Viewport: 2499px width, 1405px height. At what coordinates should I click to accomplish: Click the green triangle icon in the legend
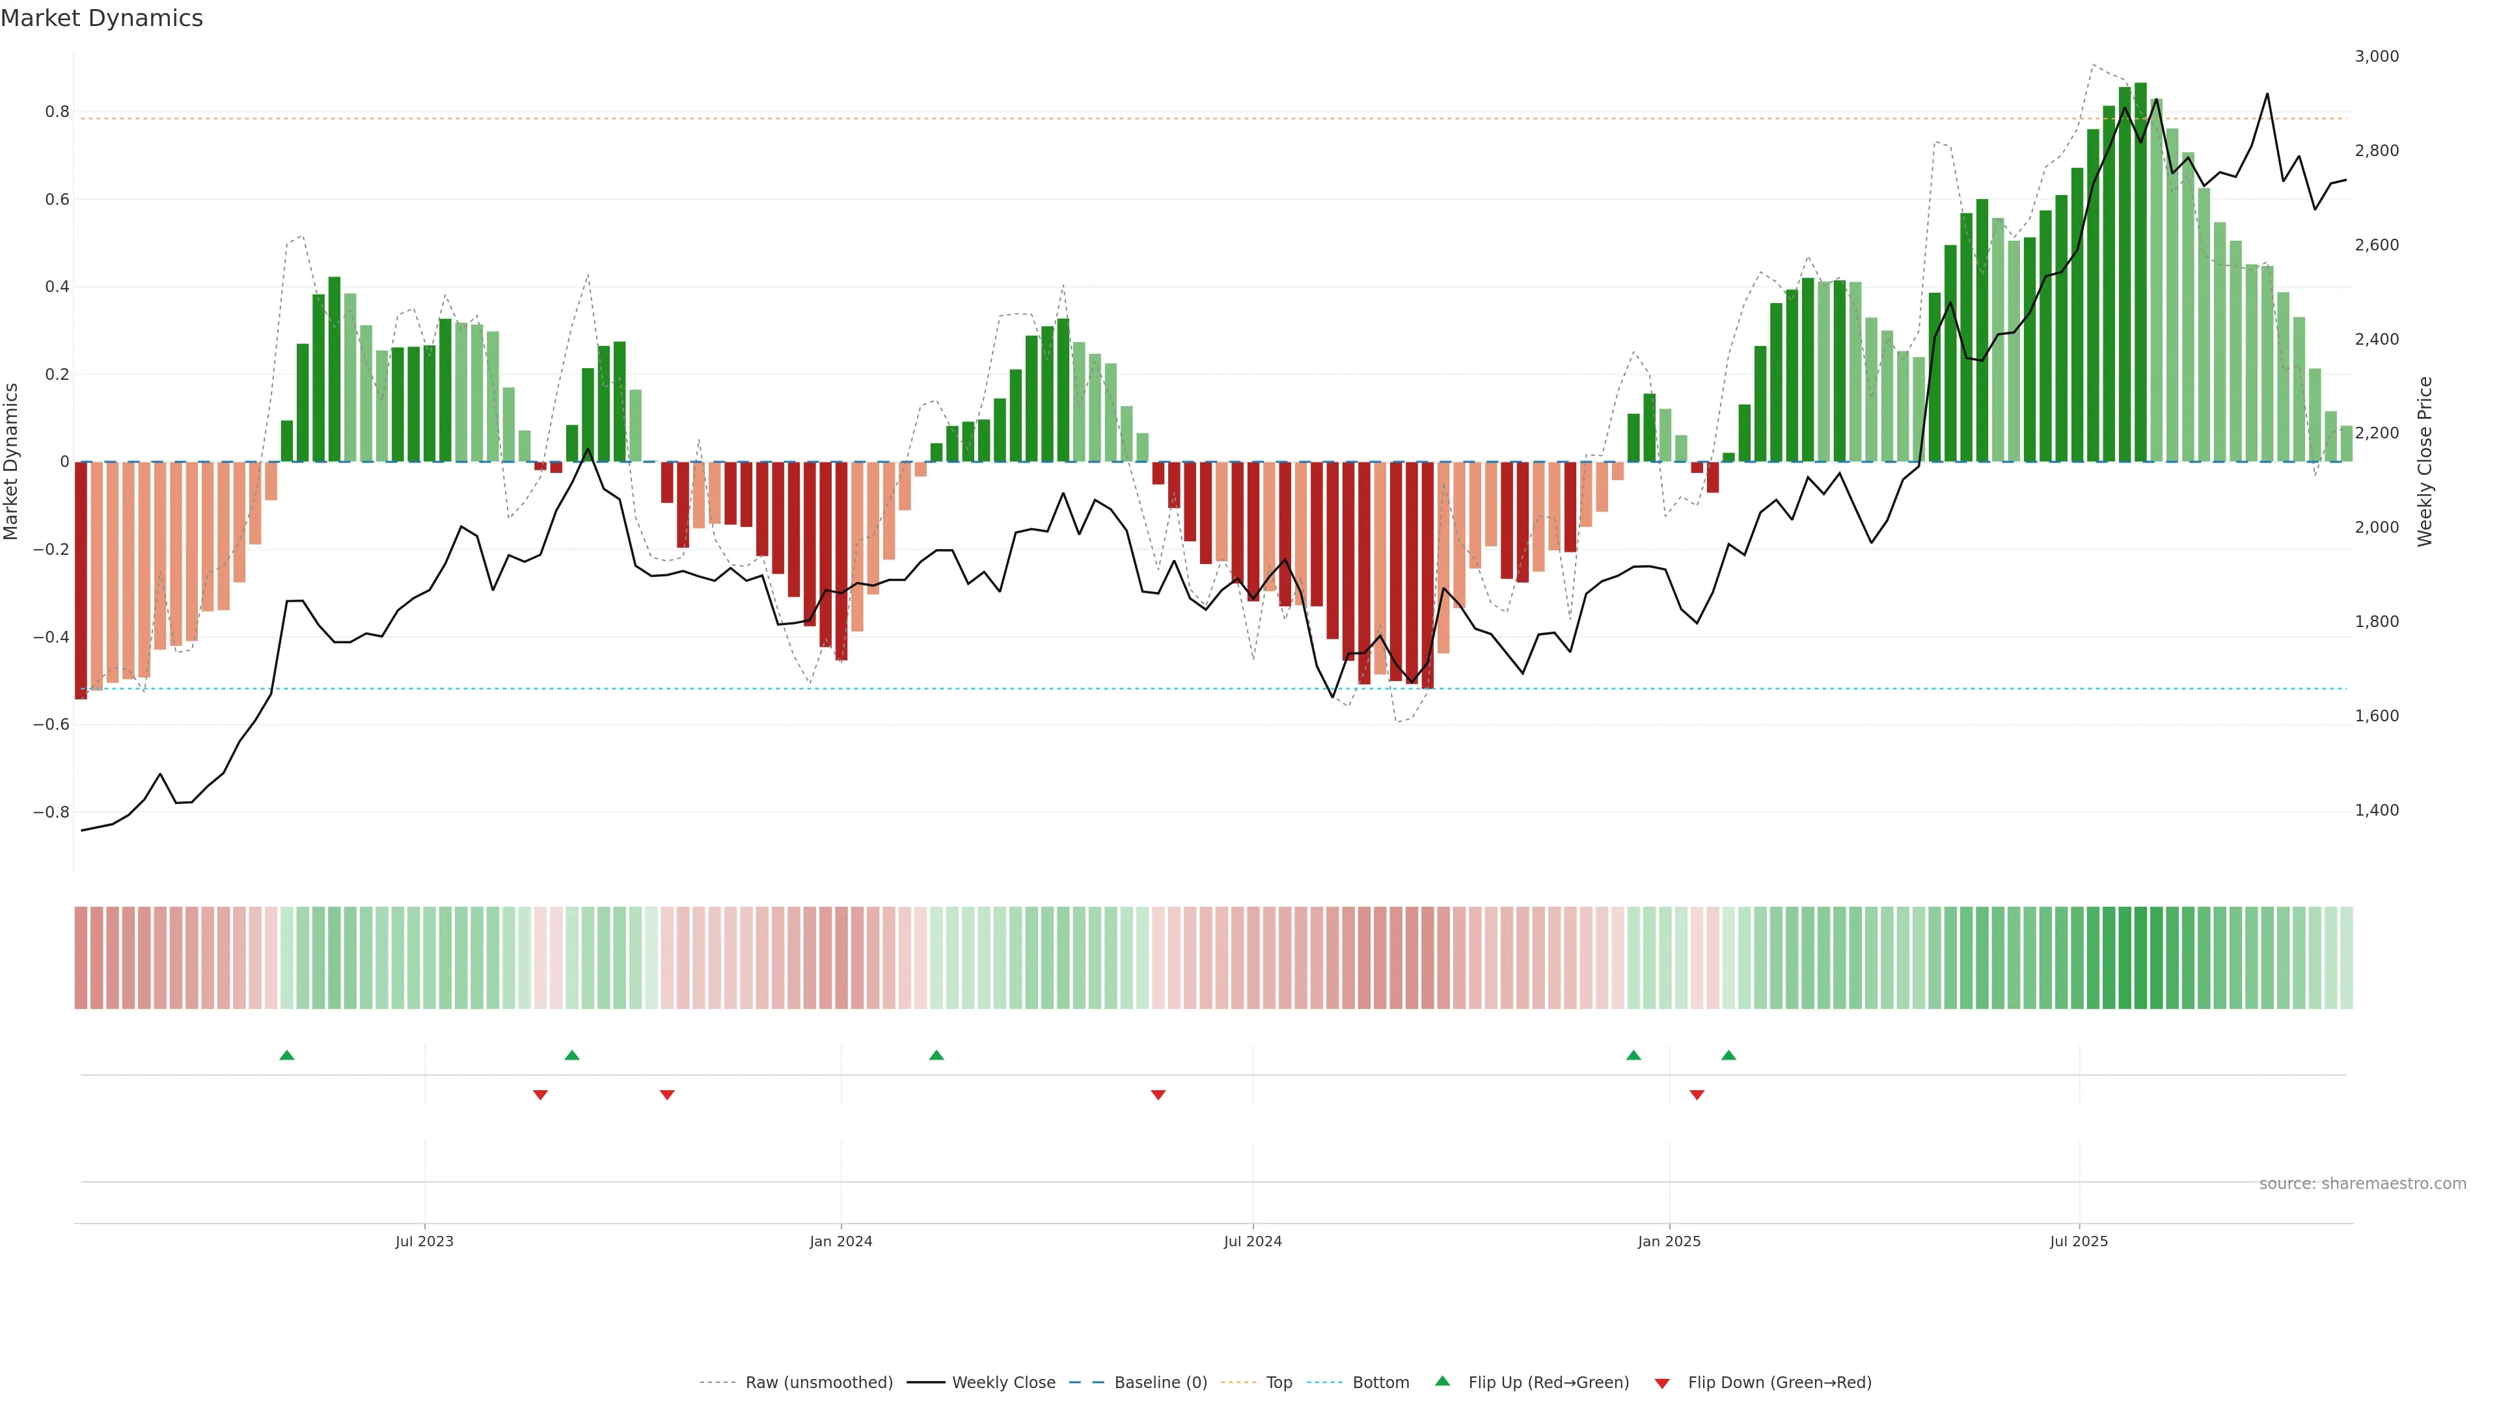[1443, 1381]
